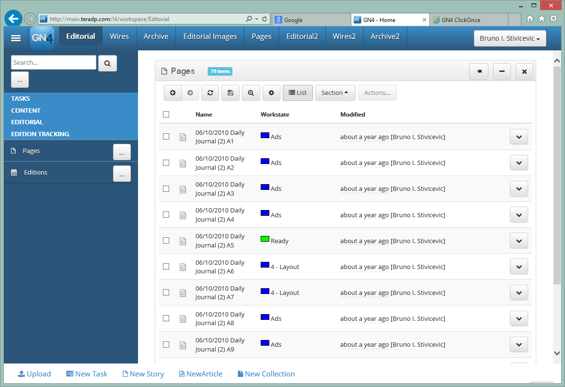Screen dimensions: 565x387
Task: Close the Pages panel with X button
Action: (x=524, y=71)
